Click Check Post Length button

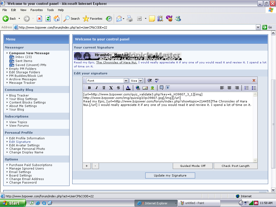[236, 166]
